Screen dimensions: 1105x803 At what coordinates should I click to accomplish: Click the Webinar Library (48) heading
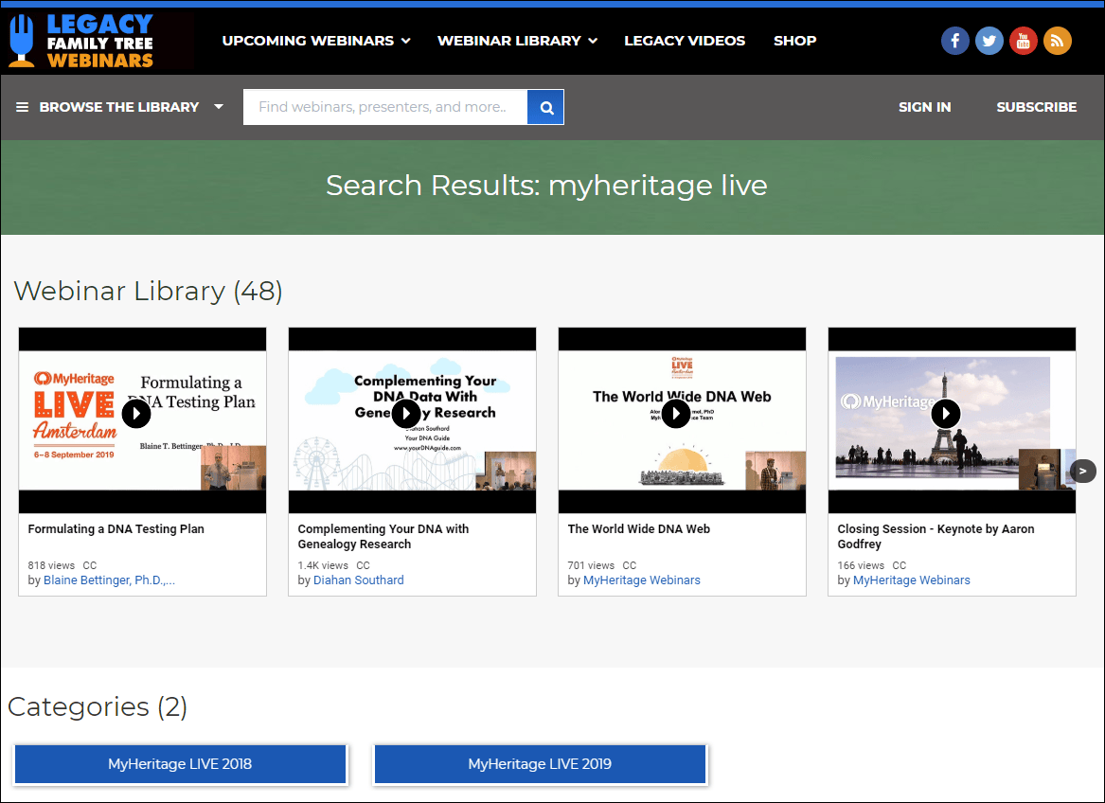point(148,291)
